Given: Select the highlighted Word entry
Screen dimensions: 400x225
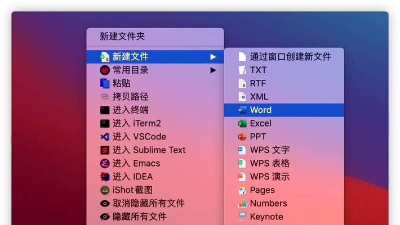Looking at the screenshot, I should pos(284,110).
